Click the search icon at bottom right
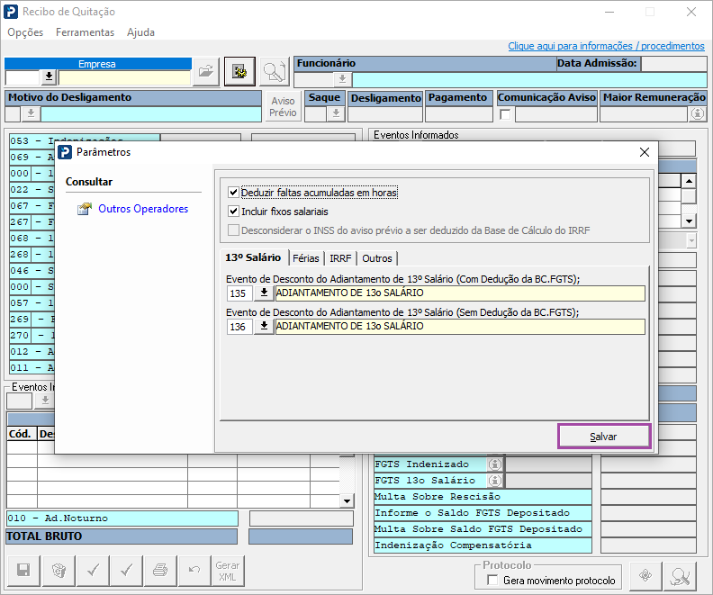 click(x=681, y=576)
